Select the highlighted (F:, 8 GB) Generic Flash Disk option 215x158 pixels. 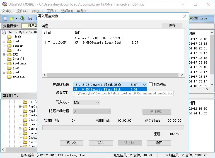point(110,89)
